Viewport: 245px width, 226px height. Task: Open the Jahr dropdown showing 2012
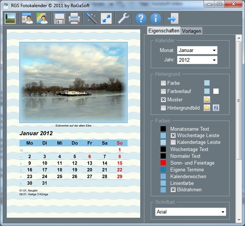(x=197, y=60)
